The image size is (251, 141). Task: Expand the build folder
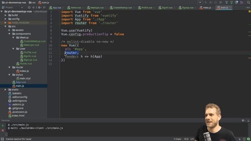click(x=5, y=15)
